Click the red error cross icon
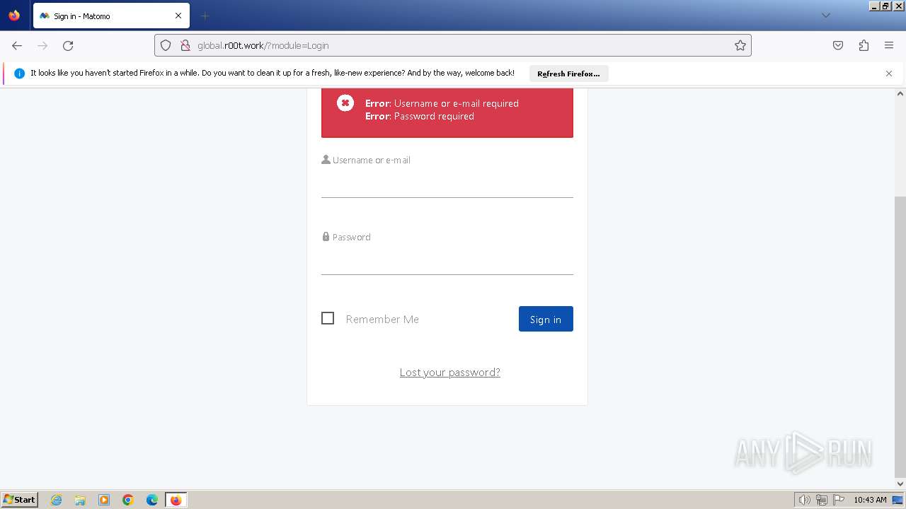This screenshot has width=906, height=509. point(345,103)
